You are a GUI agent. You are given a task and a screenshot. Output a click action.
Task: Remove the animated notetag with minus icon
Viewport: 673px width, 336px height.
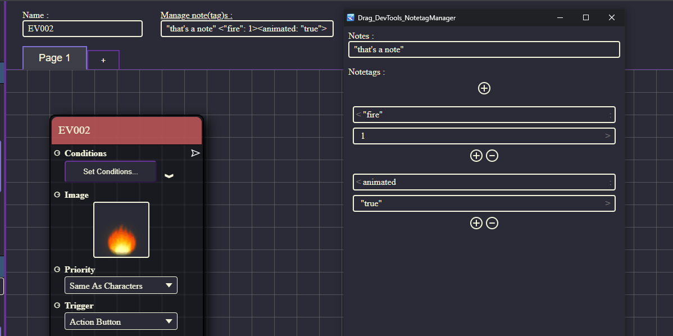[x=492, y=223]
